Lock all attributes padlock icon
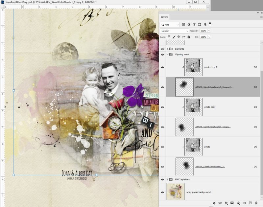Screen dimensions: 263x207 tap(189, 37)
